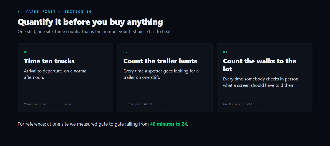The width and height of the screenshot is (330, 146).
Task: Open the Time ten trucks card
Action: (65, 78)
